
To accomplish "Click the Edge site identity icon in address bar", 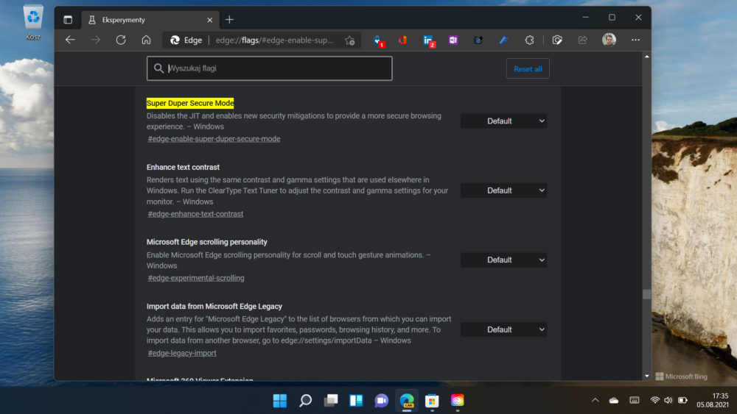I will (x=186, y=40).
